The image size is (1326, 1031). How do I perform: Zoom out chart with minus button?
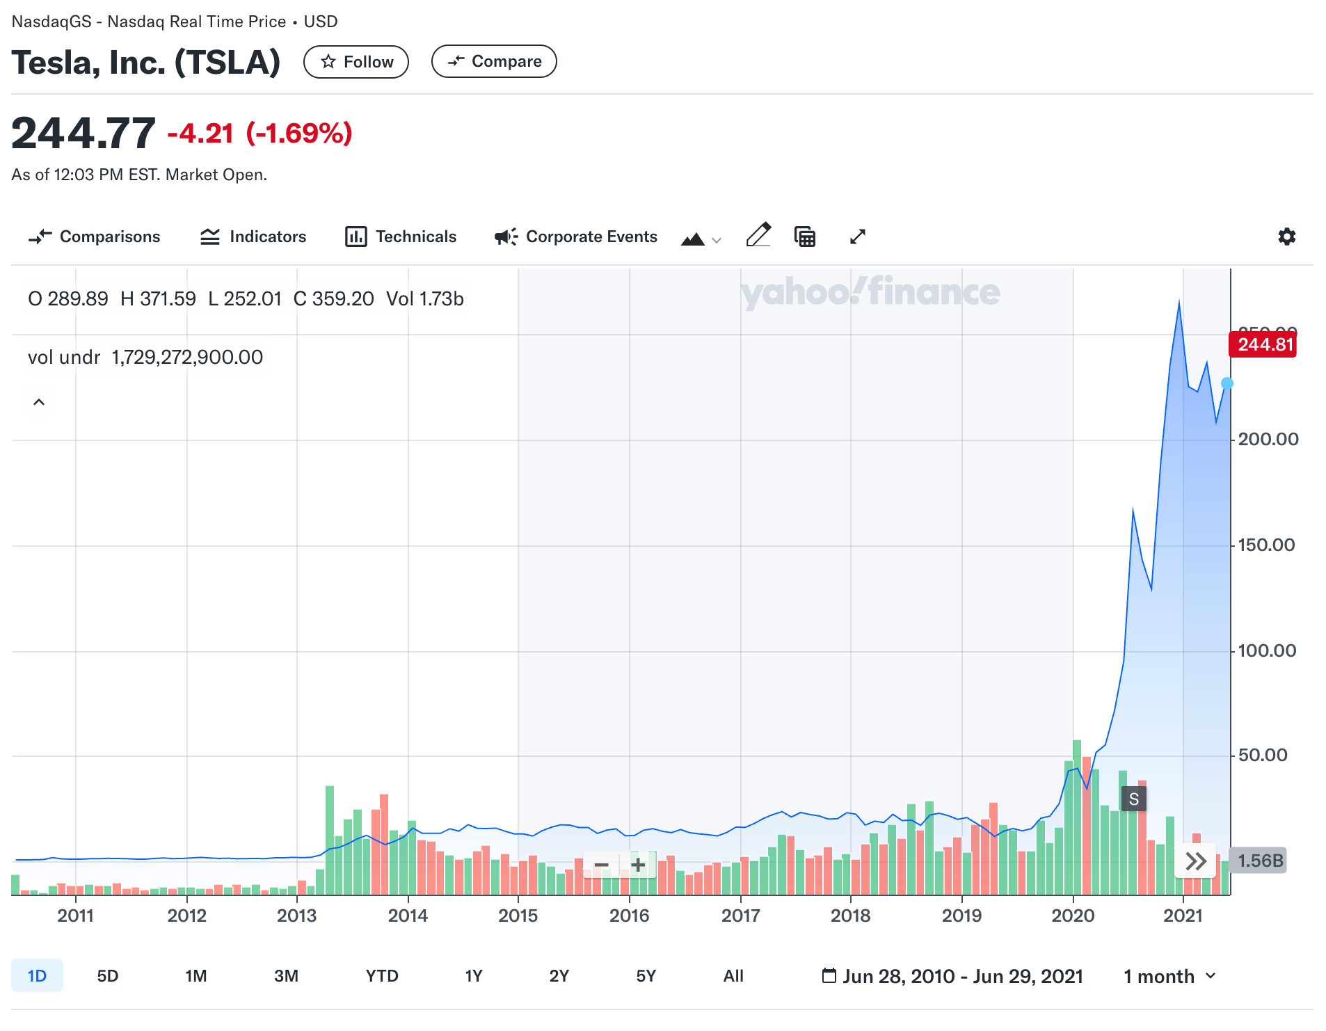coord(602,865)
